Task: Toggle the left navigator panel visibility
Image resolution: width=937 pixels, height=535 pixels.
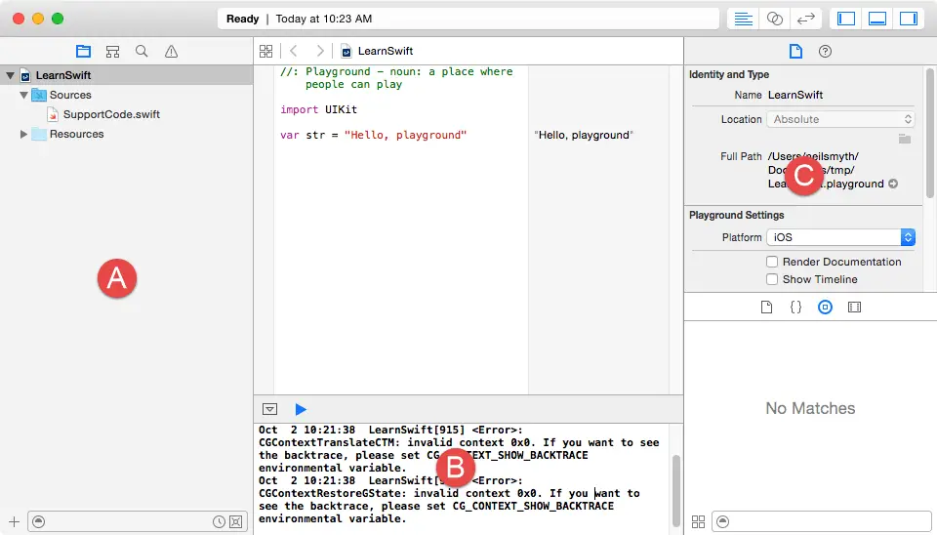Action: click(846, 19)
